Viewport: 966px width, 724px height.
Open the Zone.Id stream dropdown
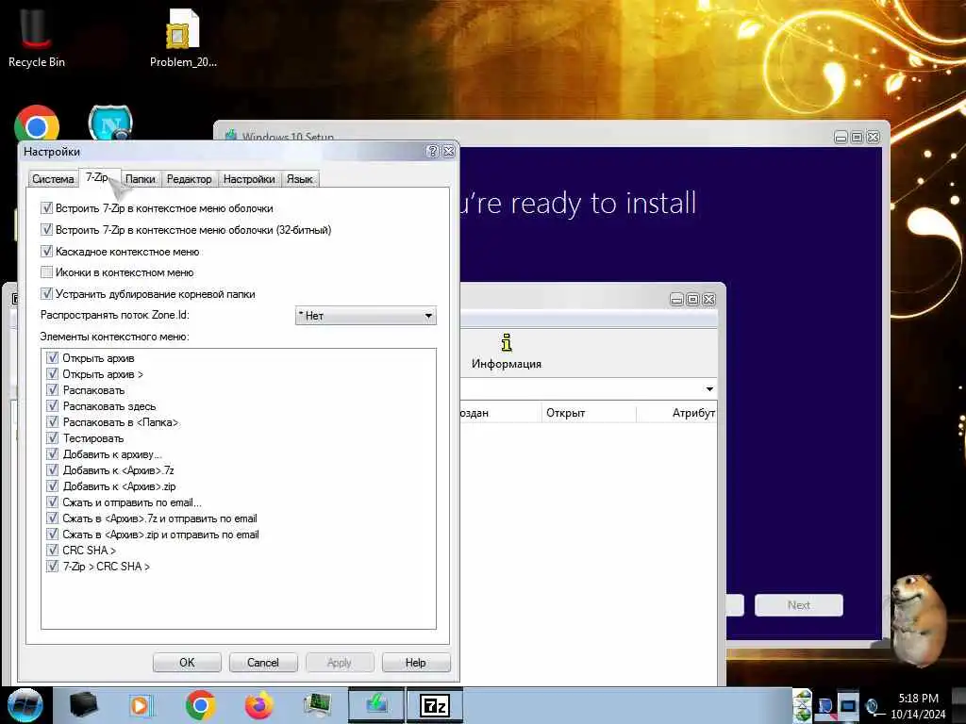(366, 316)
